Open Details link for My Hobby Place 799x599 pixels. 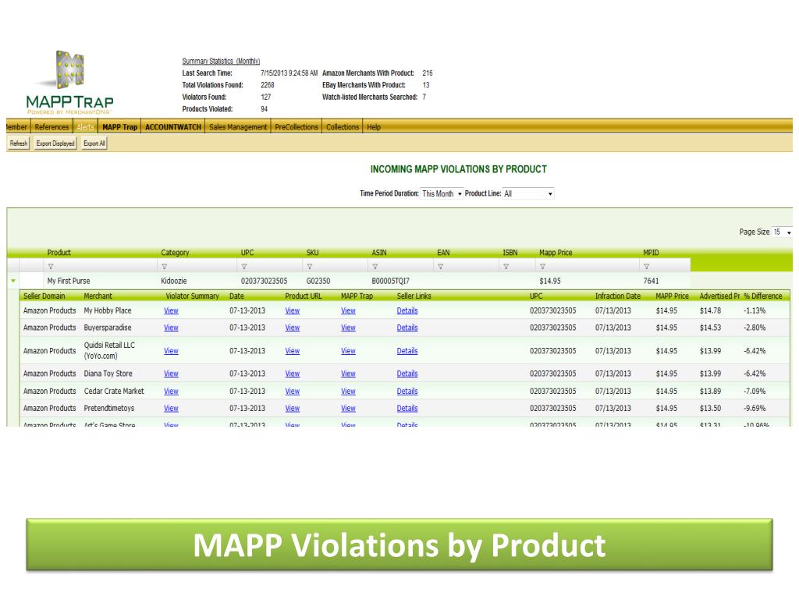[407, 310]
